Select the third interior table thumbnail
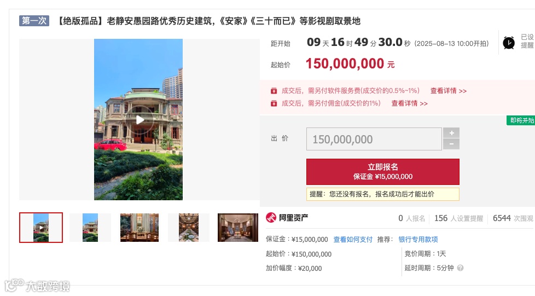Viewport: 535px width, 296px height. [x=139, y=228]
